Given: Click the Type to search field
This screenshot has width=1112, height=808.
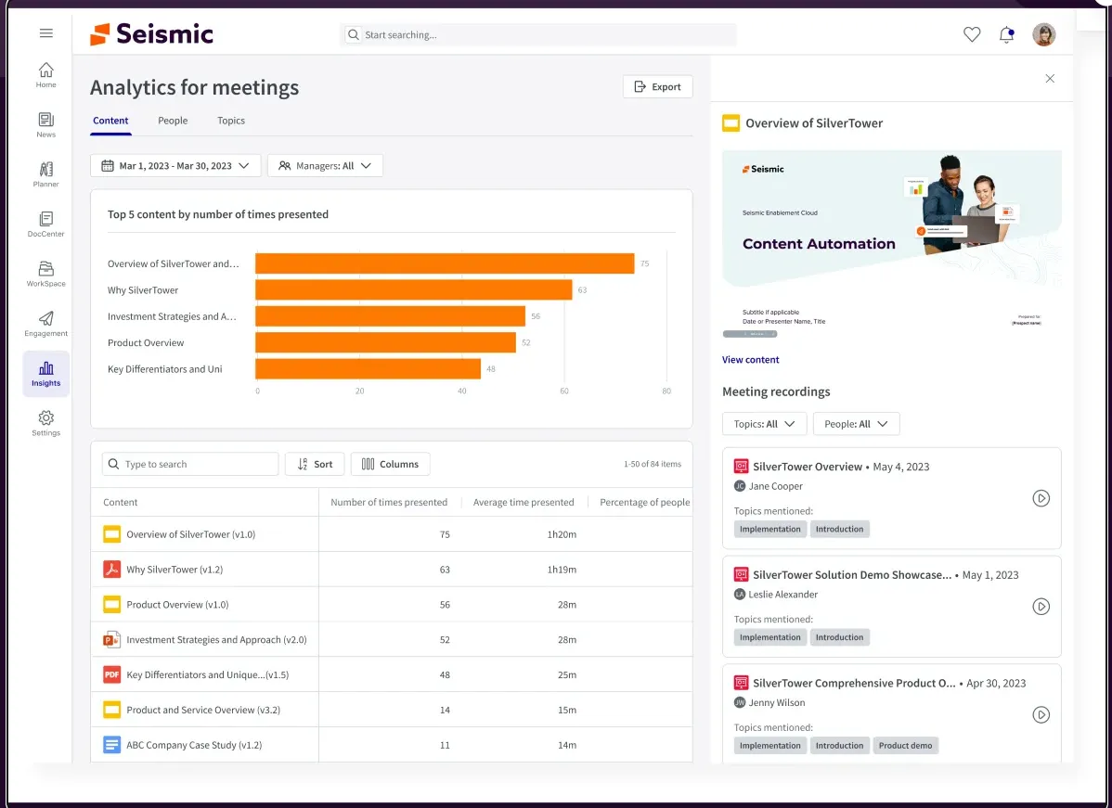Looking at the screenshot, I should 190,464.
